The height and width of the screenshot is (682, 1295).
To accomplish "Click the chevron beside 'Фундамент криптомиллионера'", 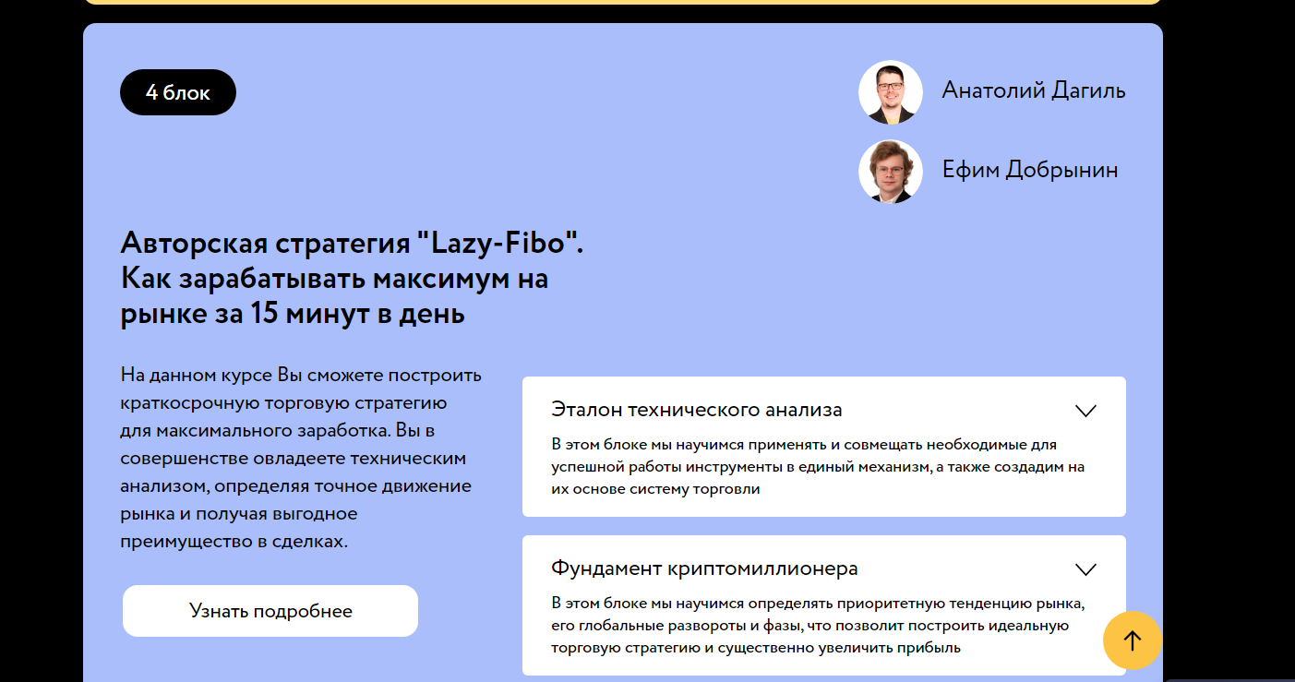I will 1085,569.
